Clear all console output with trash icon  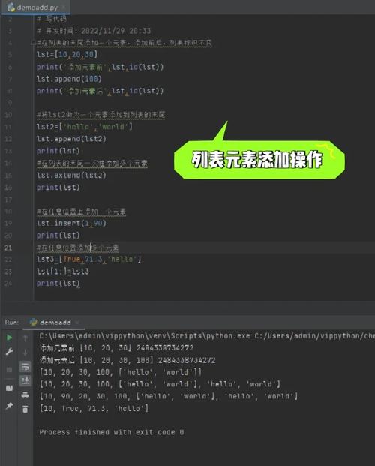[x=25, y=409]
